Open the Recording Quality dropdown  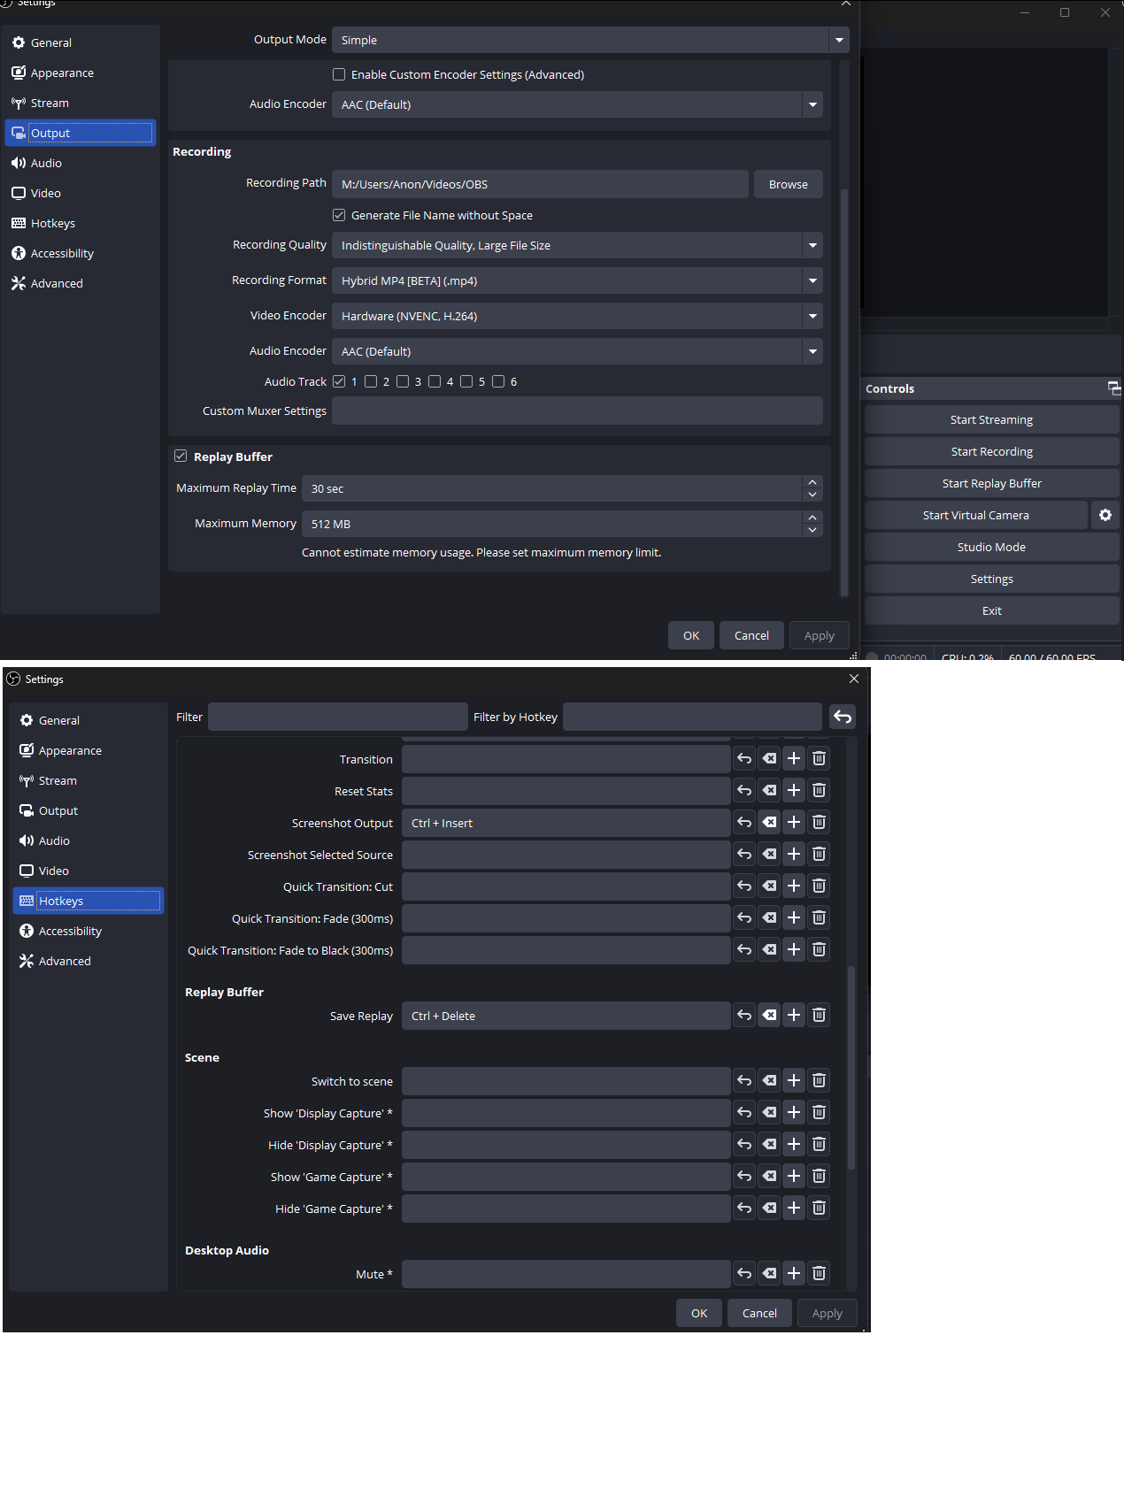[577, 245]
